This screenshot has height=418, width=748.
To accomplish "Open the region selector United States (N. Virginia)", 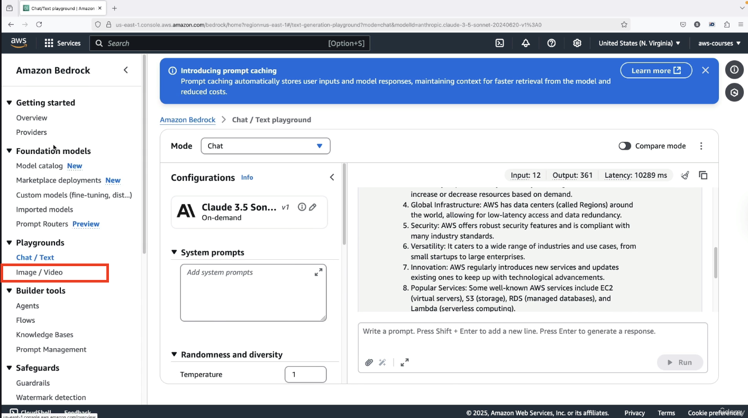I will (x=640, y=43).
